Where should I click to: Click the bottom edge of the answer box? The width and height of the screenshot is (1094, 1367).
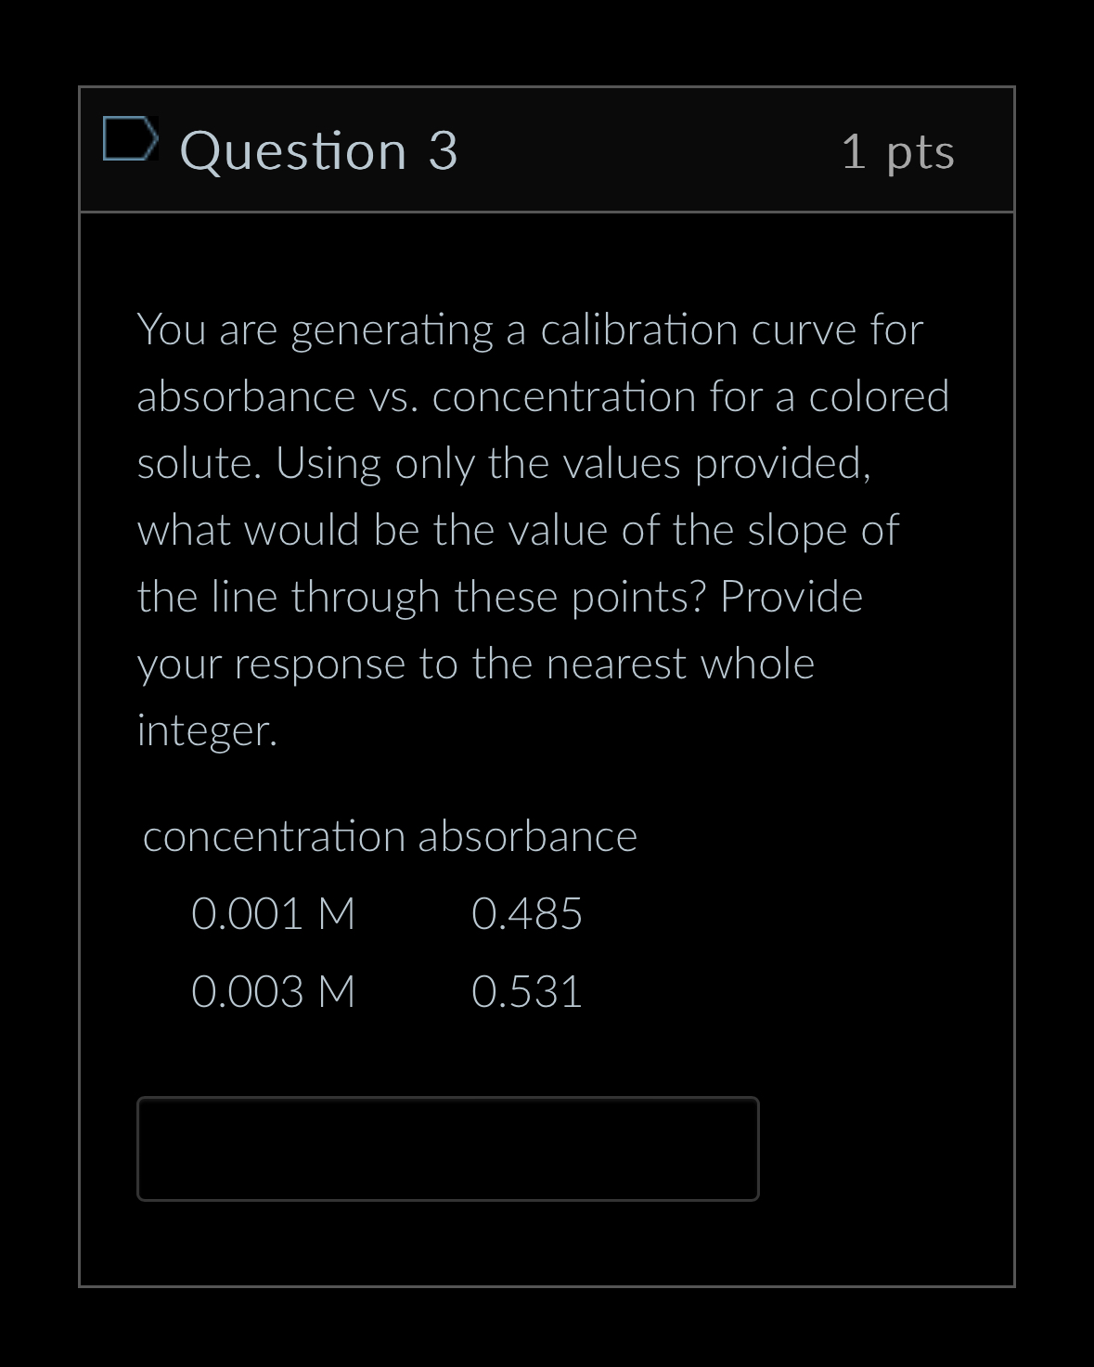pos(448,1199)
